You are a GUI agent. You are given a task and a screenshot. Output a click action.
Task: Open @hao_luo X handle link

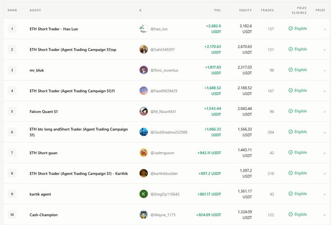tap(159, 29)
